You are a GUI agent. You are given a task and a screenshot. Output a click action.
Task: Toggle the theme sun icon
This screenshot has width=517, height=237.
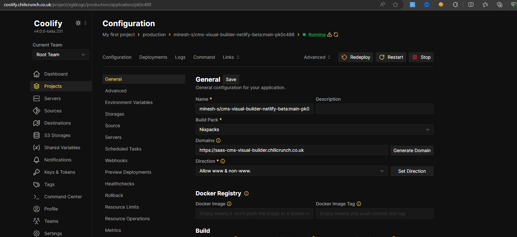[x=78, y=23]
